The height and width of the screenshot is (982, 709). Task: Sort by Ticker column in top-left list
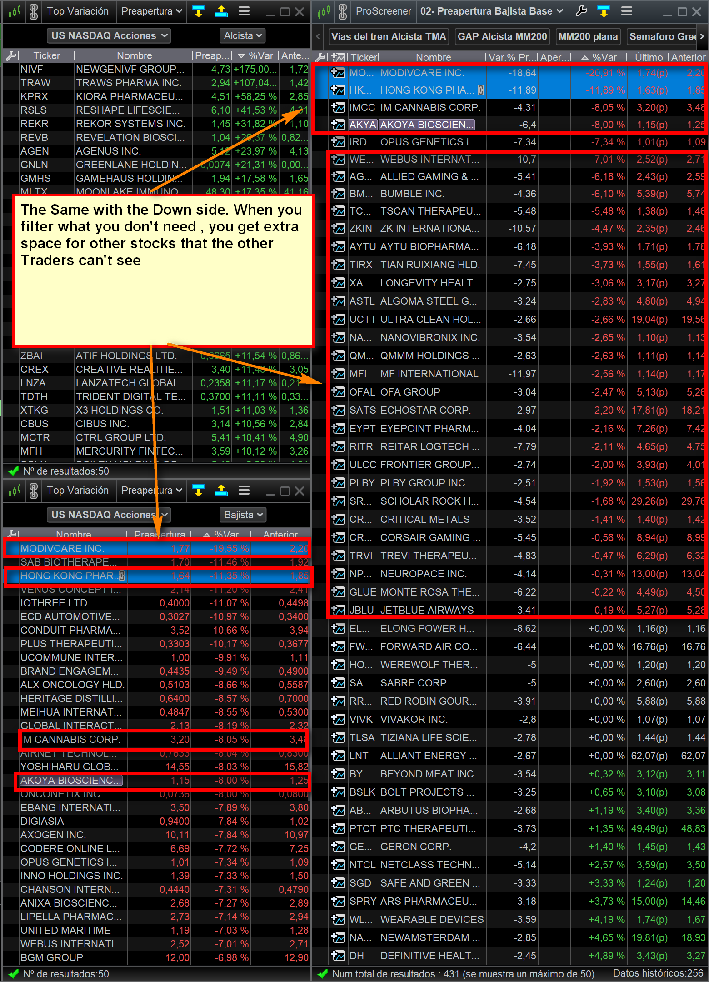[x=46, y=55]
